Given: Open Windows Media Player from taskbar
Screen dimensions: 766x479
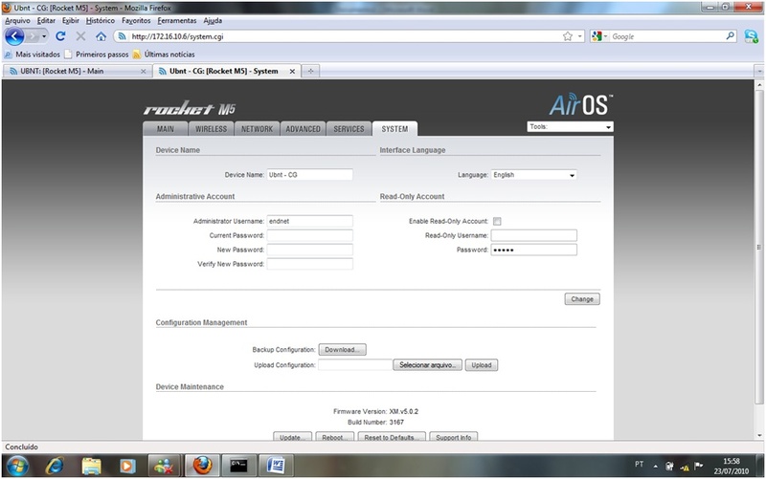Looking at the screenshot, I should point(128,466).
